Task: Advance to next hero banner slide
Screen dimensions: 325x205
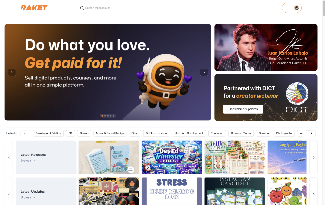Action: point(204,72)
